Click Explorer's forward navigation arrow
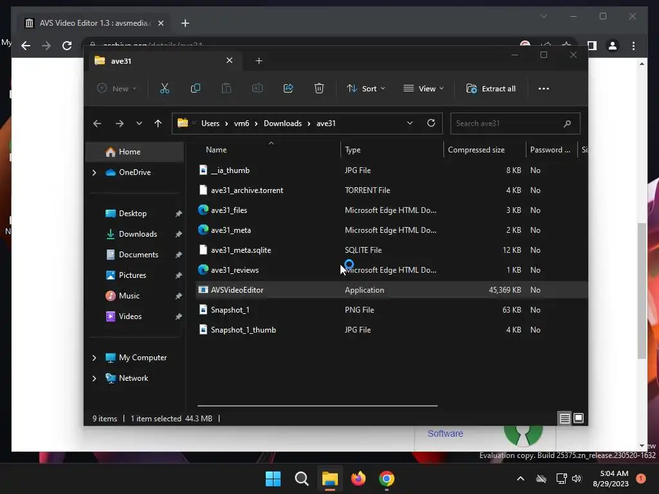This screenshot has width=659, height=494. click(119, 123)
